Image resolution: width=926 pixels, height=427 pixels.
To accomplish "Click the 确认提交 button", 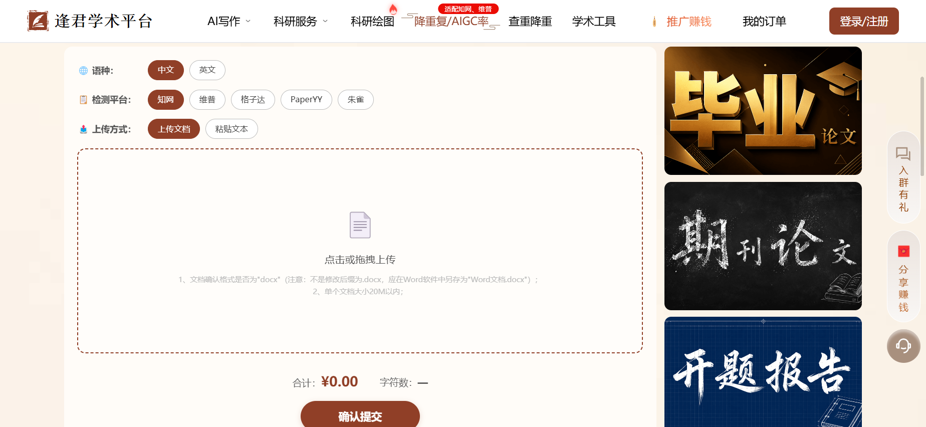I will tap(360, 414).
